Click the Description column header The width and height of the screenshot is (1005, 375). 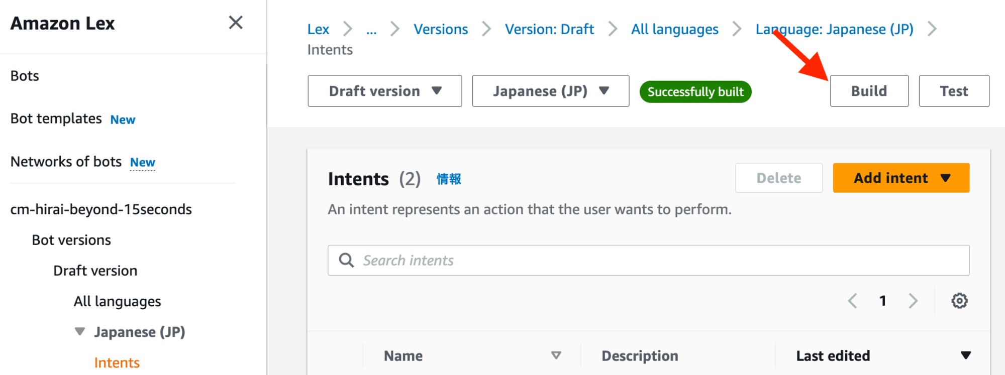tap(640, 356)
